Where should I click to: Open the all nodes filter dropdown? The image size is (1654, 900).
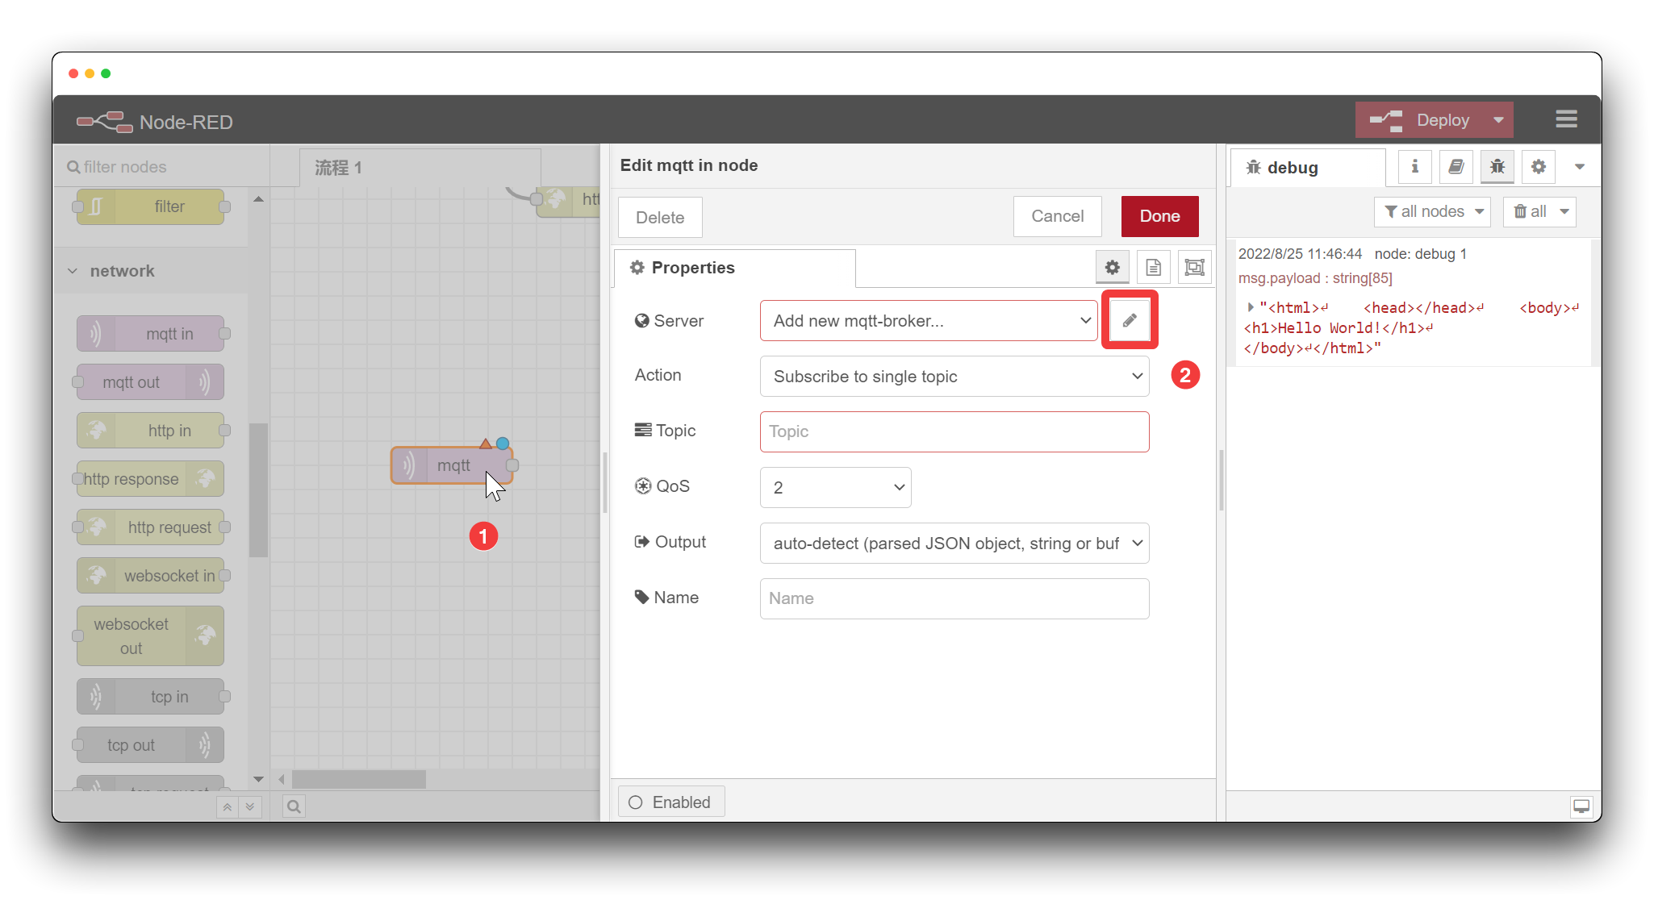(1433, 211)
